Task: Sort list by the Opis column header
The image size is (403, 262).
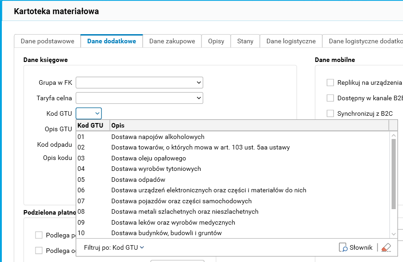Action: click(x=248, y=125)
